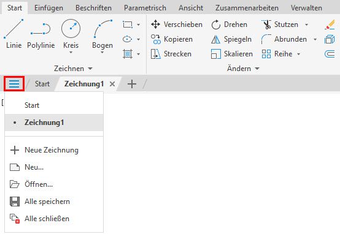Select the Linie drawing tool

point(14,34)
